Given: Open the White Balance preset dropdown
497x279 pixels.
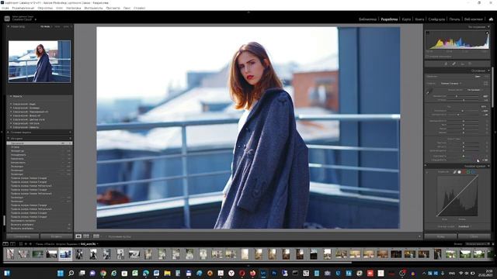Looking at the screenshot, I should coord(474,90).
